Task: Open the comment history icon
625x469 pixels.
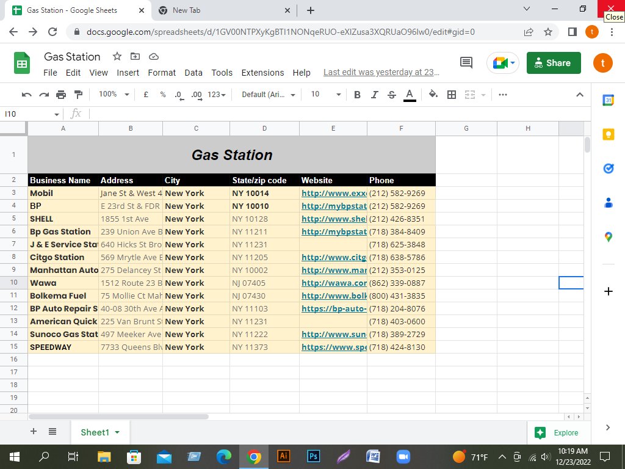Action: point(466,63)
